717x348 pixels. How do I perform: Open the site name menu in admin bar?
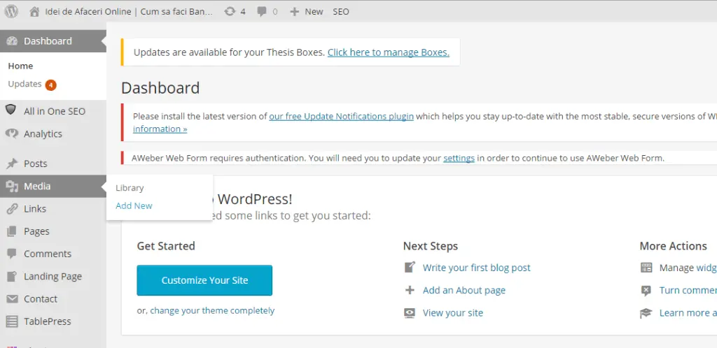(122, 12)
